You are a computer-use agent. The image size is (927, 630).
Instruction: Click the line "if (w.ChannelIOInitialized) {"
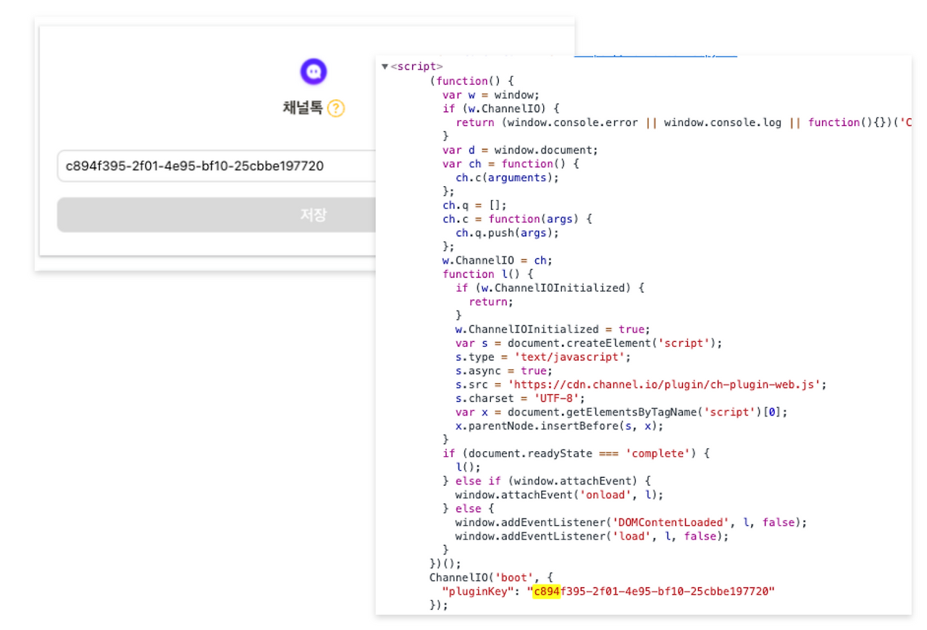[550, 288]
